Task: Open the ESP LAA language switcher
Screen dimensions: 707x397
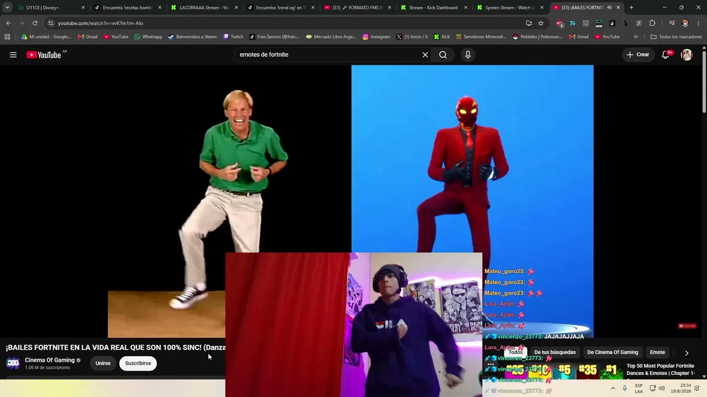Action: (x=639, y=388)
